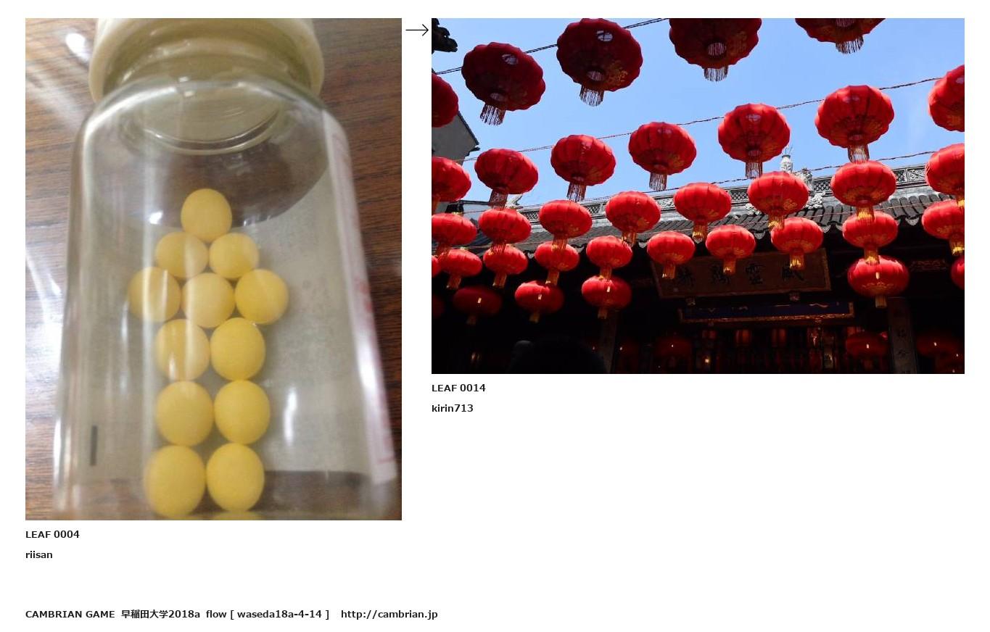Click the word flow in the footer
The image size is (990, 632).
tap(216, 614)
